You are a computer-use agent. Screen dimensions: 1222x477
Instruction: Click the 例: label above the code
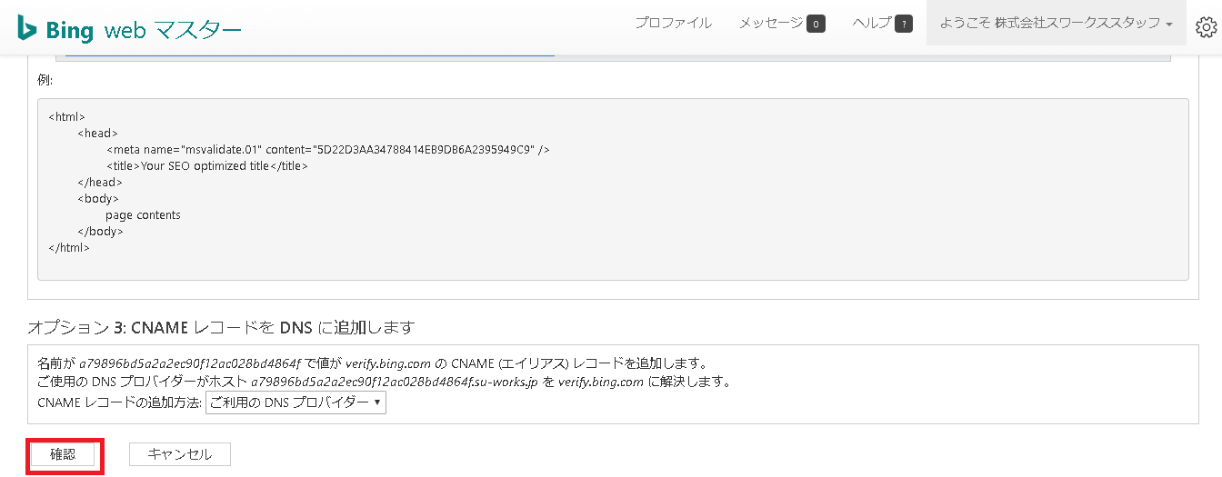45,80
